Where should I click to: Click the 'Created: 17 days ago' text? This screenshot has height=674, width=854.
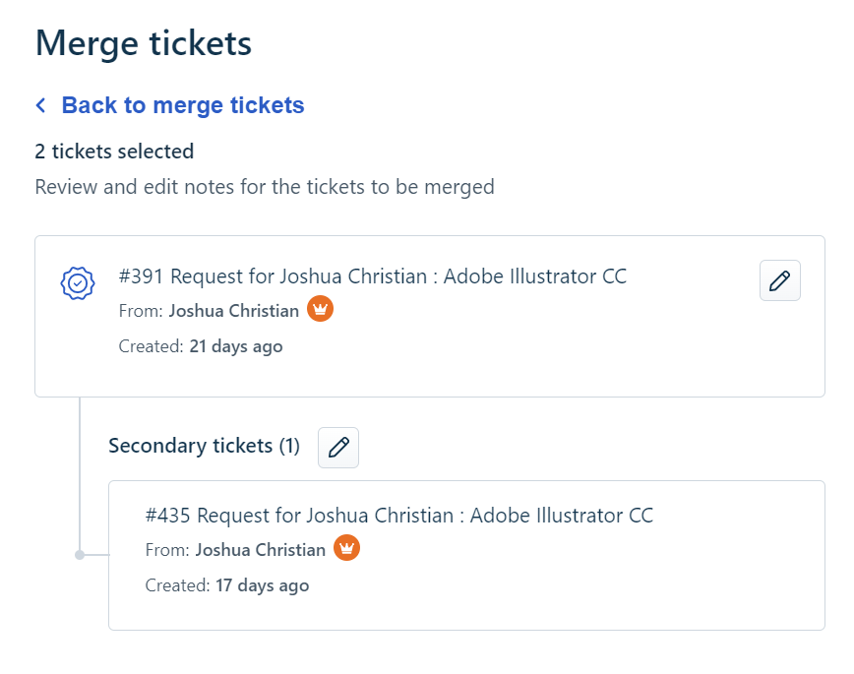point(227,585)
